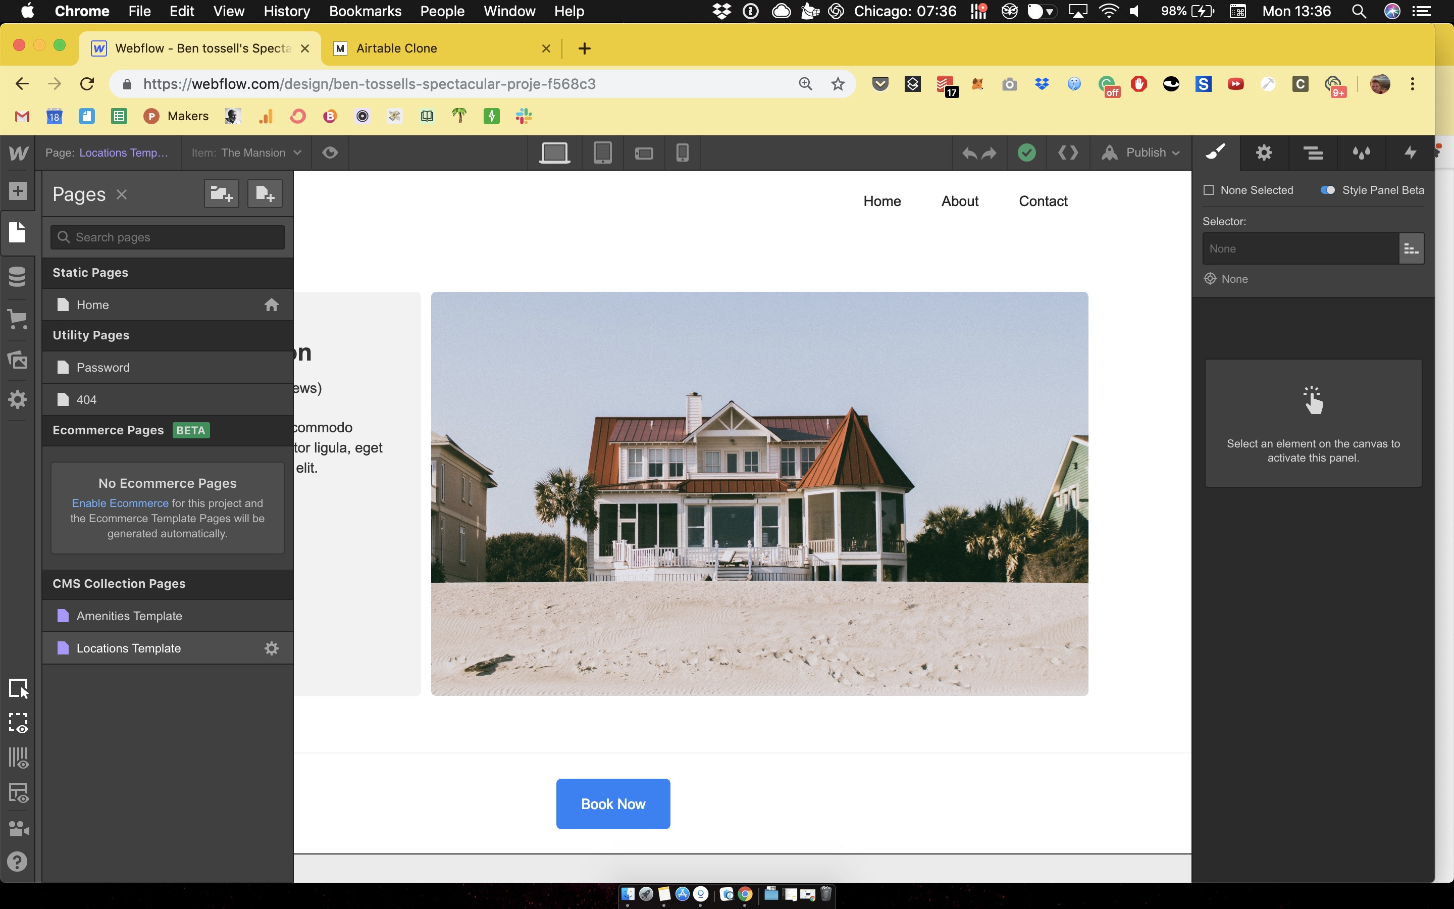Click the None Selected checkbox
1454x909 pixels.
(x=1208, y=190)
